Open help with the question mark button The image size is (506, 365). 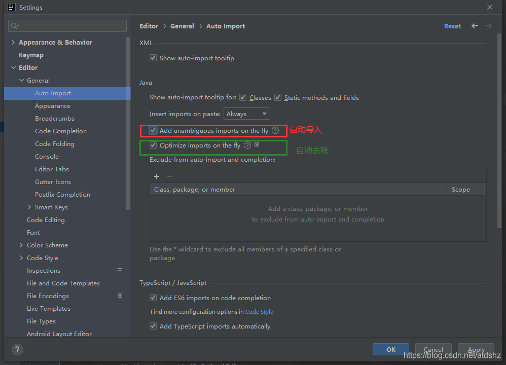pos(17,349)
